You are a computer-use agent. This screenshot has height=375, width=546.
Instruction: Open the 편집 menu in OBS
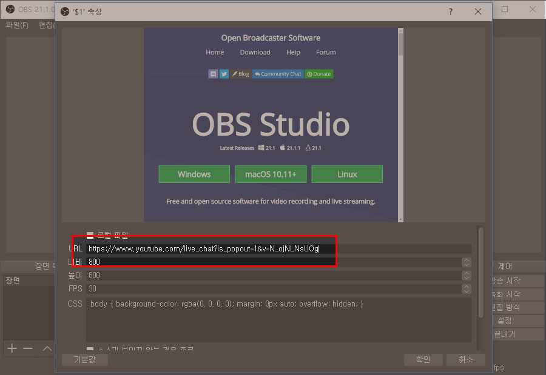pyautogui.click(x=46, y=25)
